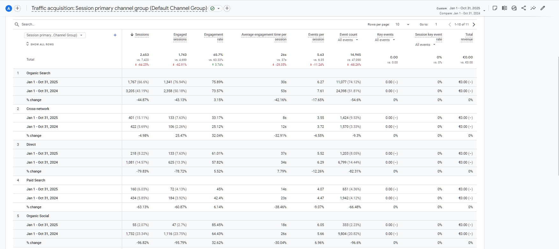Open the Insights sparkline icon
559x249 pixels.
point(533,8)
